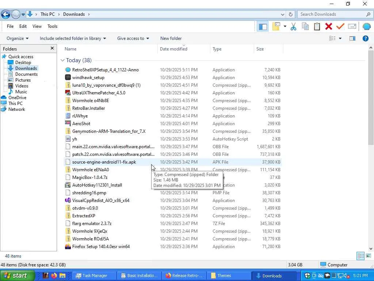The height and width of the screenshot is (281, 374).
Task: Open the View menu
Action: click(37, 26)
